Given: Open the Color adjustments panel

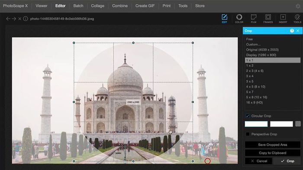Looking at the screenshot, I should point(239,19).
